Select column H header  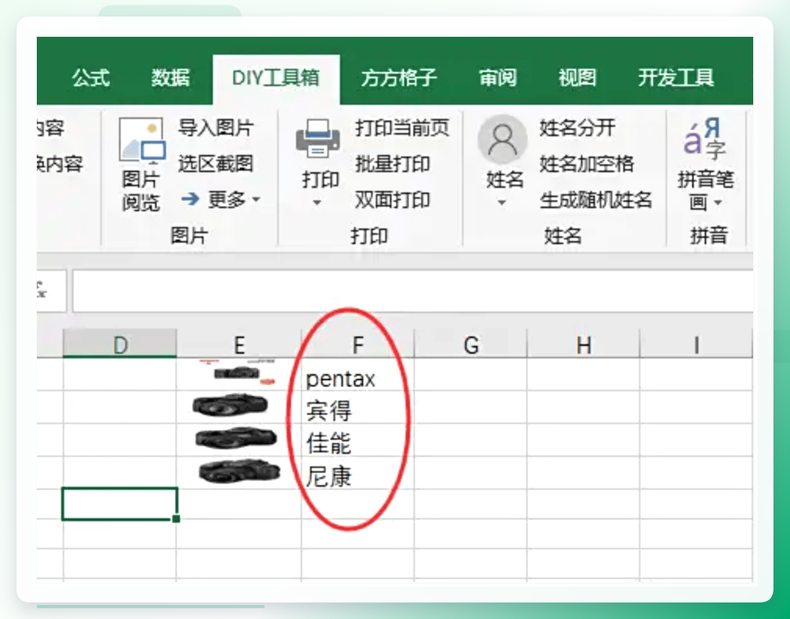[583, 344]
